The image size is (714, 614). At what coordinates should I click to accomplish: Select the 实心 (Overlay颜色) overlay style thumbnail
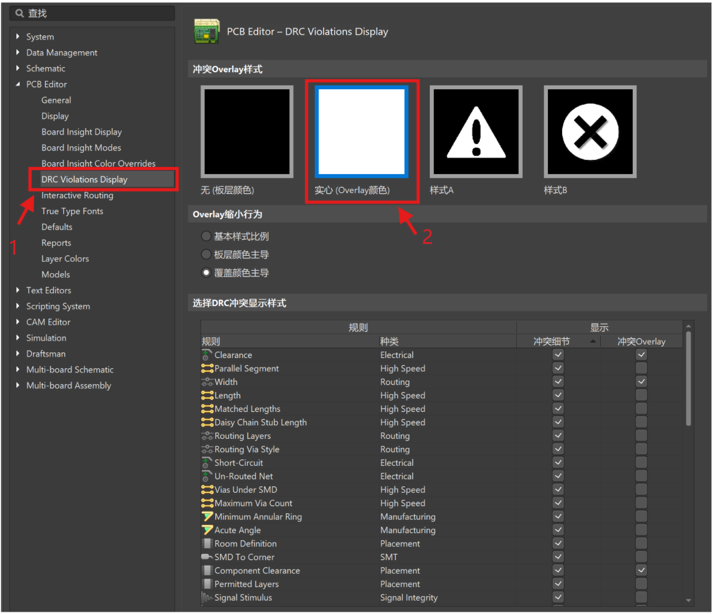tap(362, 131)
